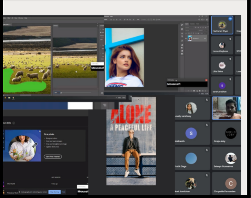Image resolution: width=251 pixels, height=198 pixels.
Task: Click Hariharan R Iyer's avatar tile
Action: point(222,25)
